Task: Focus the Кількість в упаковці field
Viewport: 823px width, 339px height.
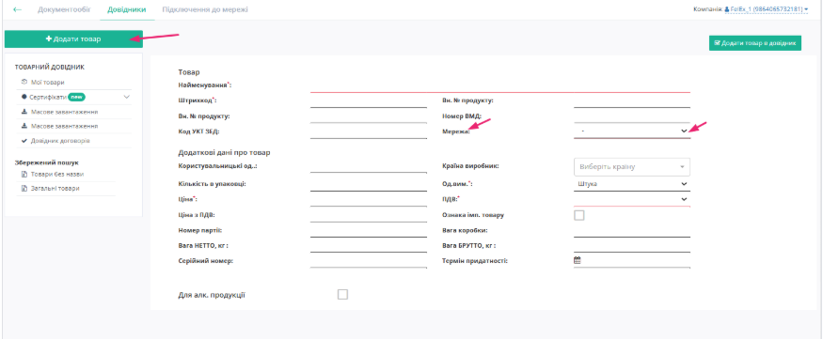Action: 369,184
